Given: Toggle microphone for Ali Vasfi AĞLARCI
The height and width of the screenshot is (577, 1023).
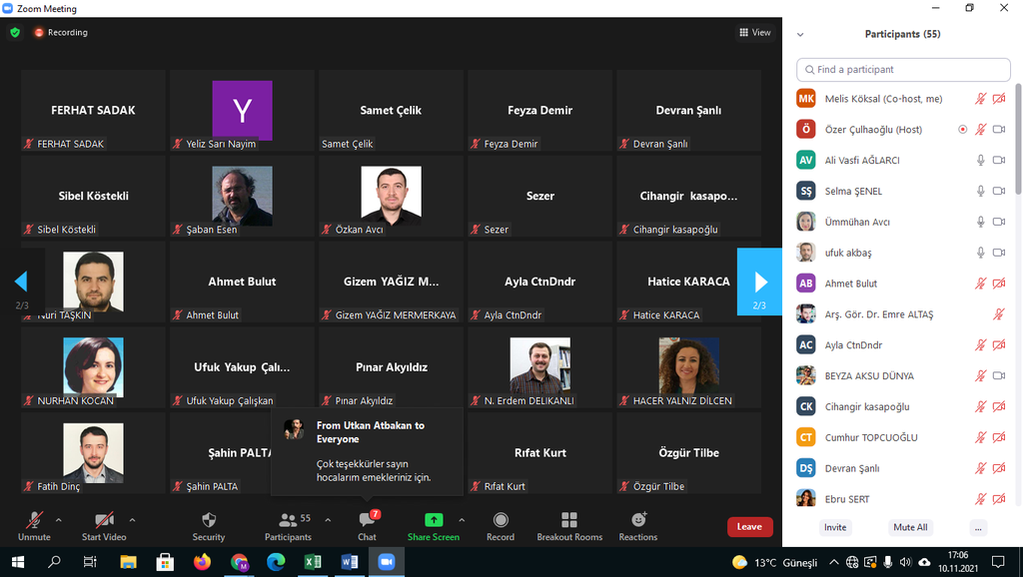Looking at the screenshot, I should click(980, 160).
